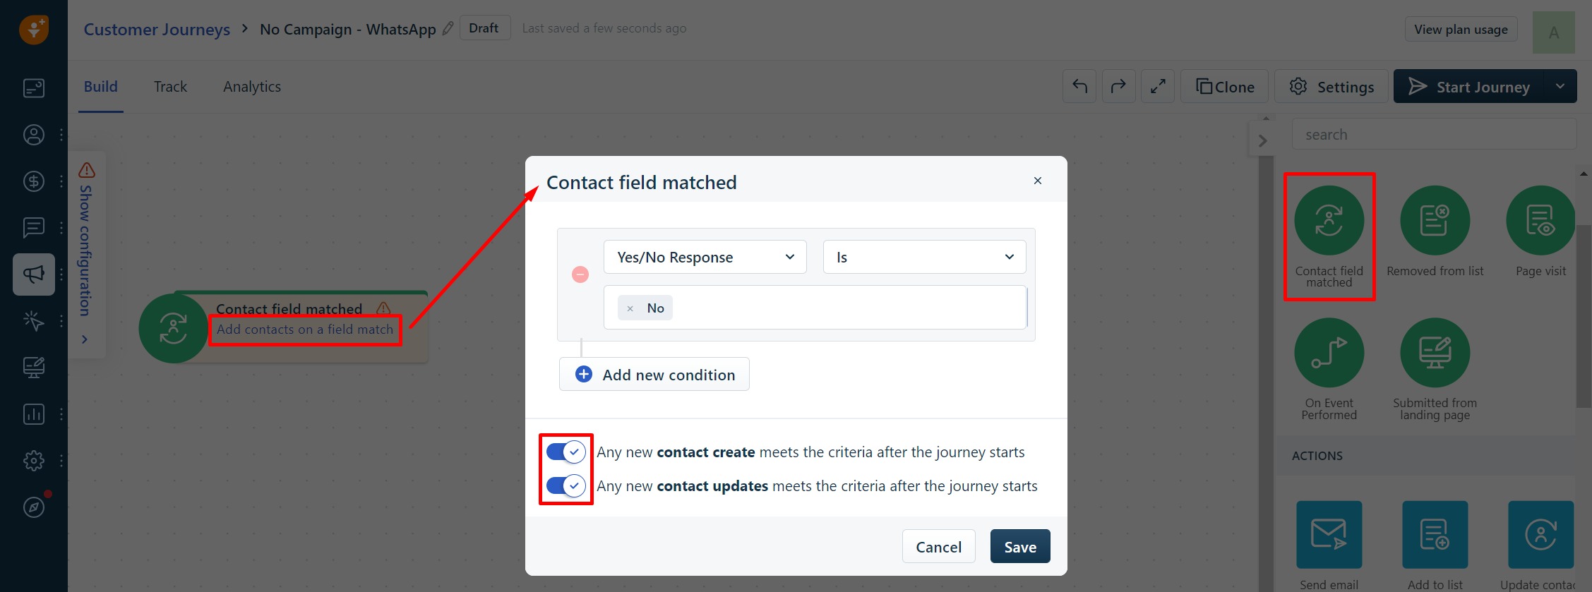Remove the No value tag
Viewport: 1592px width, 592px height.
(x=630, y=308)
